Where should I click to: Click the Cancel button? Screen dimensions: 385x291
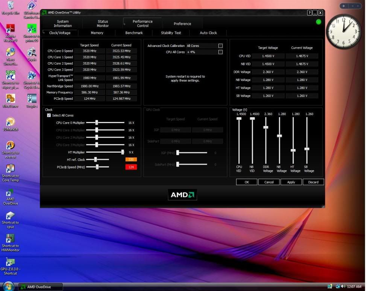click(269, 182)
